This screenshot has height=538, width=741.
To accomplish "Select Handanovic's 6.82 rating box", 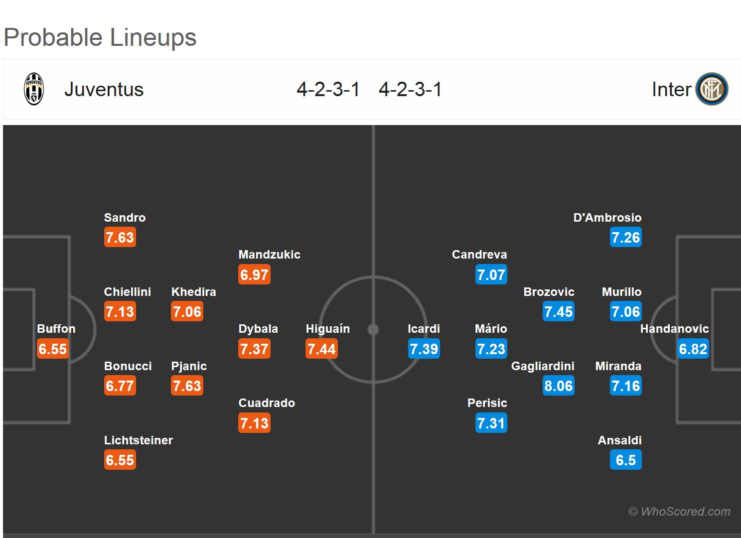I will coord(693,349).
